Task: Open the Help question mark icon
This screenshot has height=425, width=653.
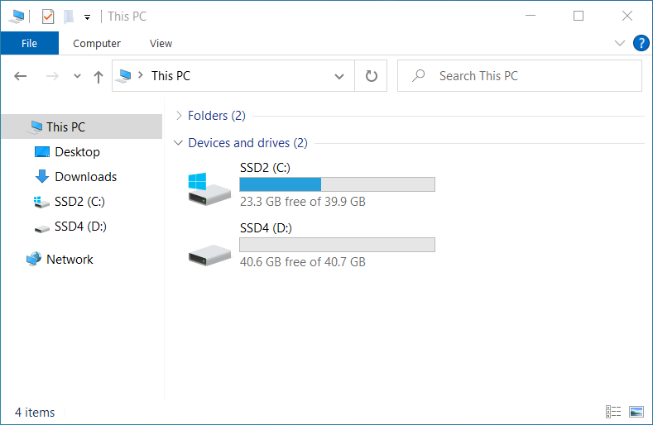Action: click(x=641, y=43)
